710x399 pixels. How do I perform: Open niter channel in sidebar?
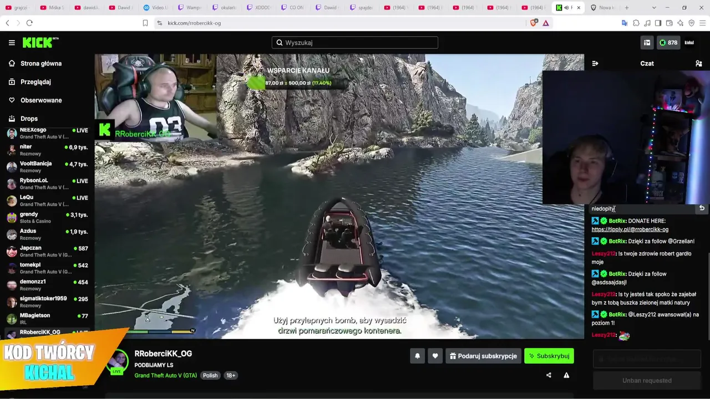click(x=47, y=150)
